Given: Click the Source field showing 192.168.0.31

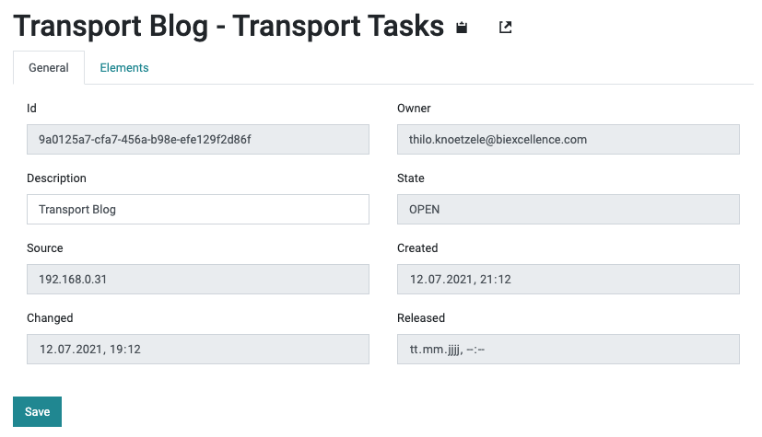Looking at the screenshot, I should (198, 280).
